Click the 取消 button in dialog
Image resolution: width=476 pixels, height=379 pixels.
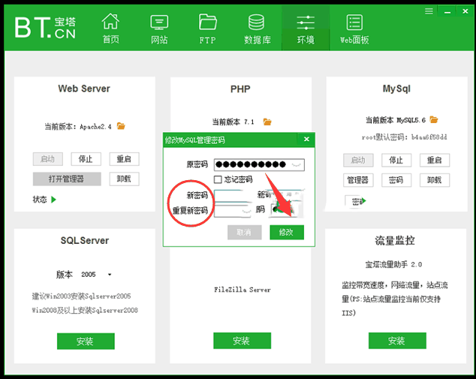tap(244, 232)
